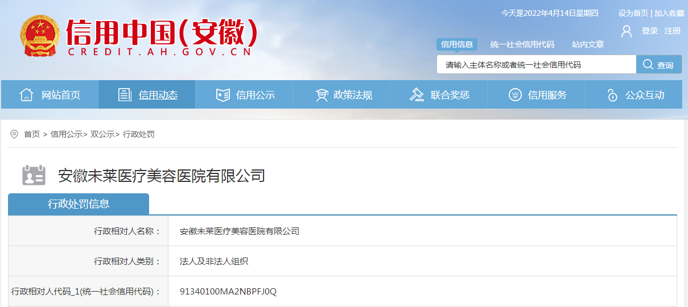Click the 设为首页 link

(633, 13)
